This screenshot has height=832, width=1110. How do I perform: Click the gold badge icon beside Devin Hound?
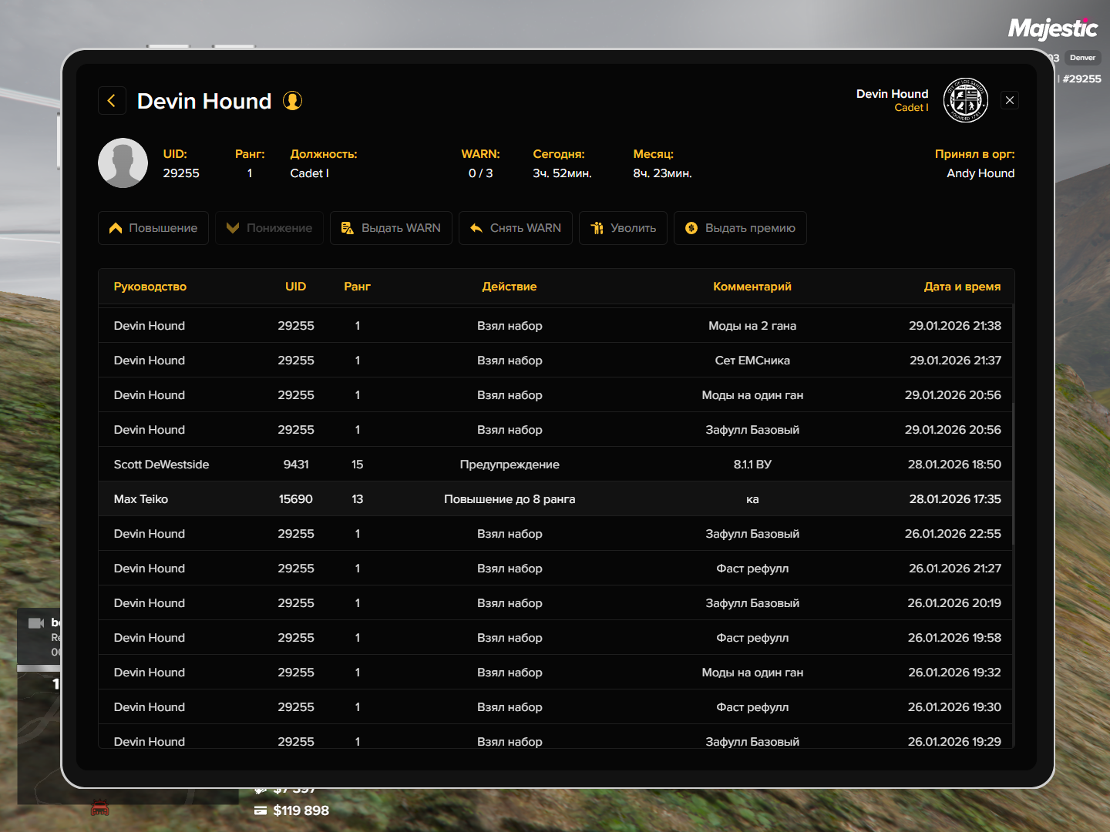click(x=292, y=101)
